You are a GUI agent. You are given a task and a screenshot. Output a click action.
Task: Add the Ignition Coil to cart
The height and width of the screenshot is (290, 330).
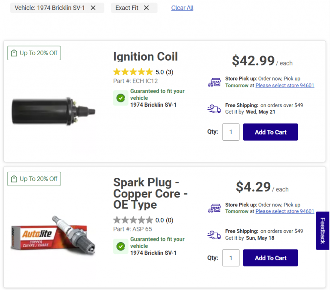270,132
